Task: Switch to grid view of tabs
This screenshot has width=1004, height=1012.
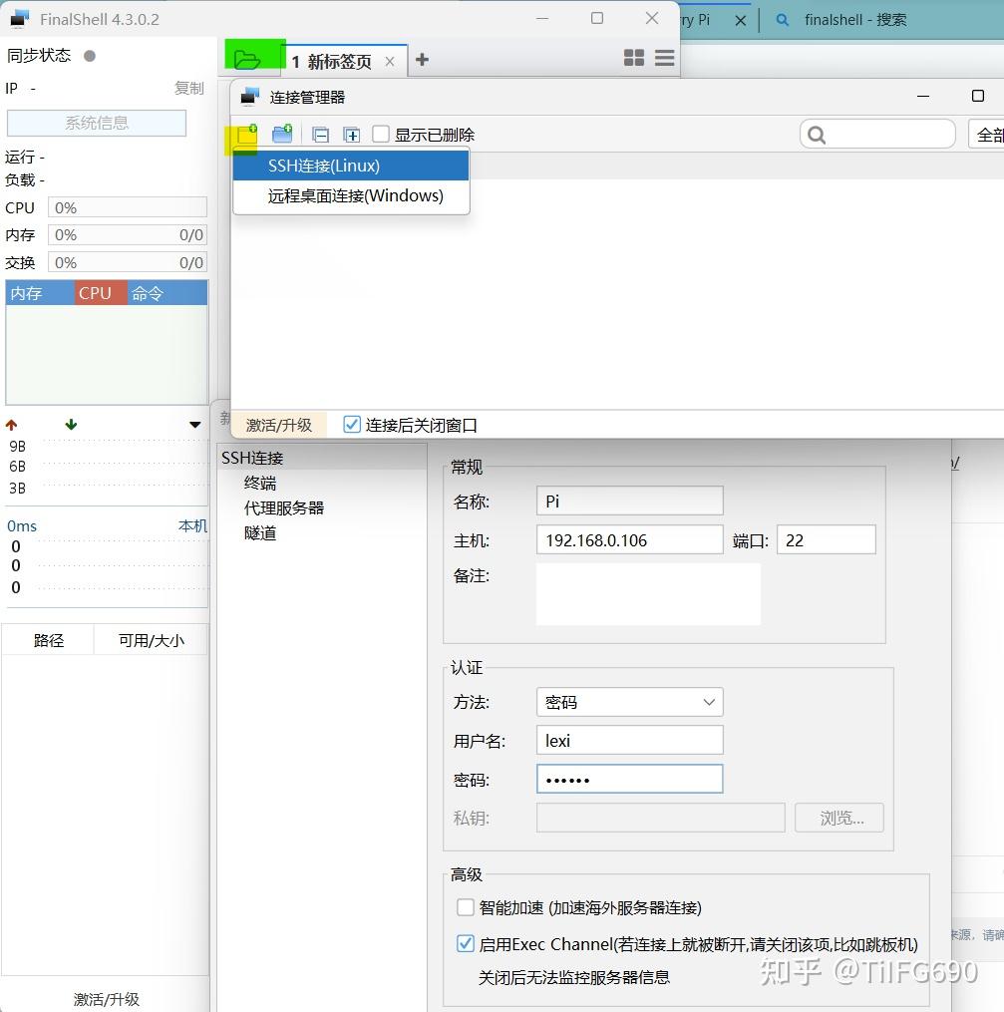Action: 634,58
